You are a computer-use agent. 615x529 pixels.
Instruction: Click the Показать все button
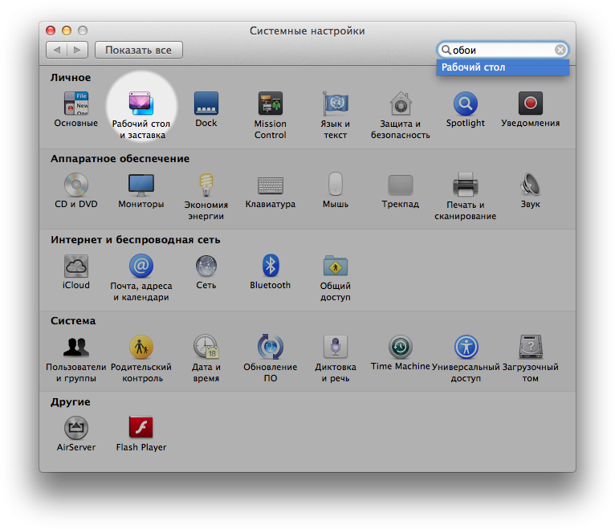pyautogui.click(x=139, y=51)
